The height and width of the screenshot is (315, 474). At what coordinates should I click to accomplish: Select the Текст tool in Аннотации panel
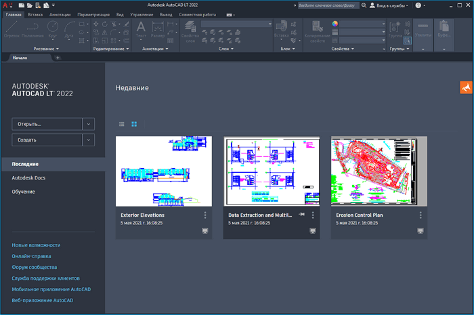point(141,29)
